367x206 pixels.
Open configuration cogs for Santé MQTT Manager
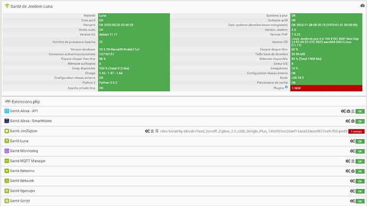tap(348, 161)
